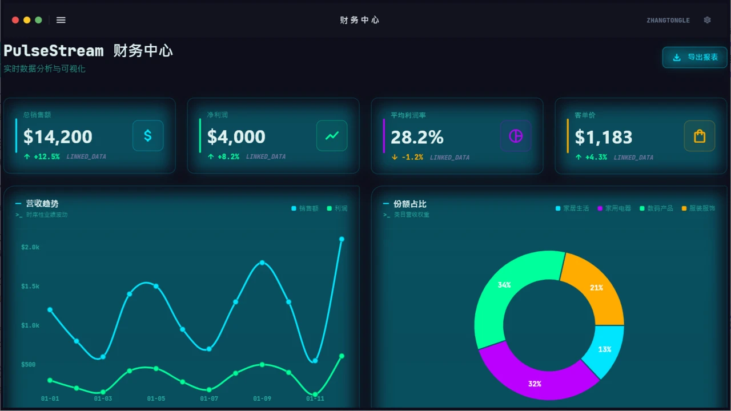Viewport: 731px width, 411px height.
Task: Click the down arrow beside -1.2%
Action: (x=395, y=157)
